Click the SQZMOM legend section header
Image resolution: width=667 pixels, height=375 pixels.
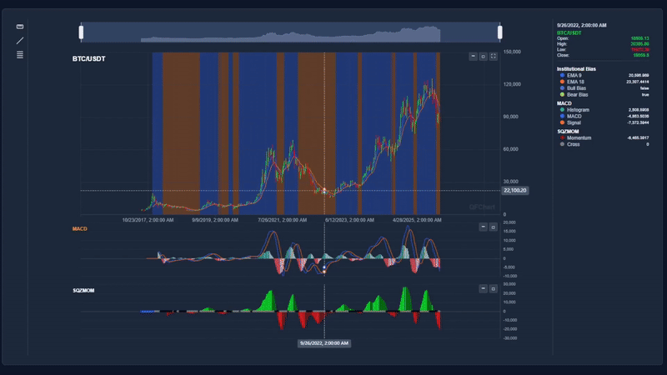click(568, 131)
